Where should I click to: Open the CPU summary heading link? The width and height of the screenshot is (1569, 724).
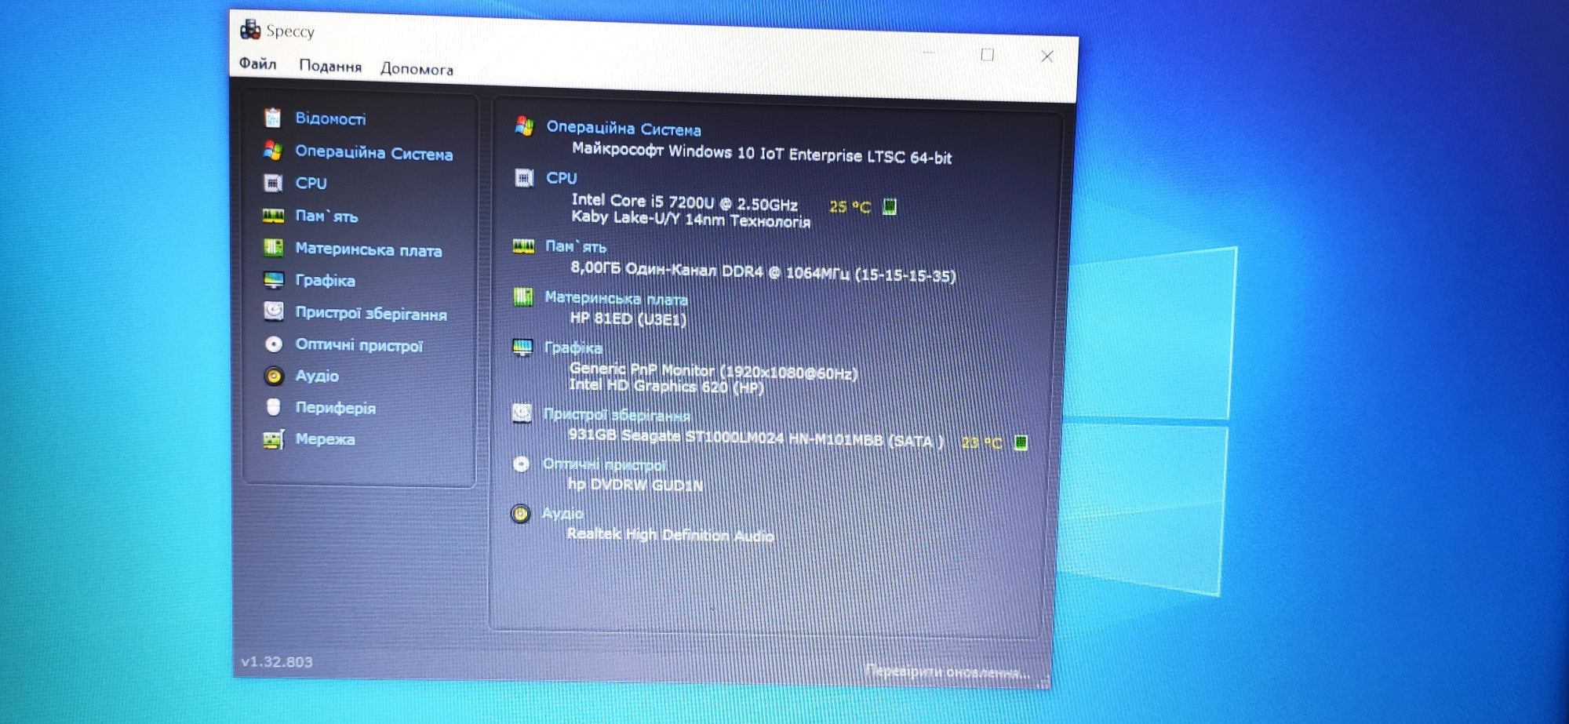[561, 179]
